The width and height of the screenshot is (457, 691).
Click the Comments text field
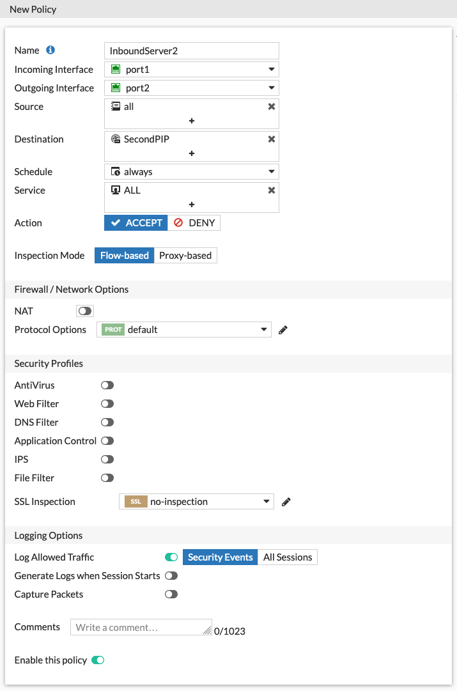point(141,627)
